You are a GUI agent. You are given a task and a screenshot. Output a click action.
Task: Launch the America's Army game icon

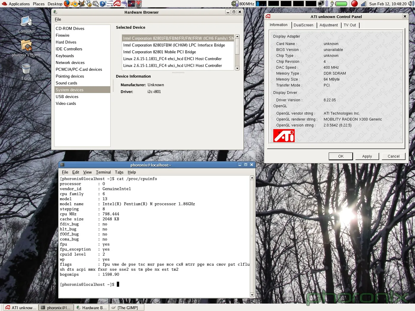(131, 4)
